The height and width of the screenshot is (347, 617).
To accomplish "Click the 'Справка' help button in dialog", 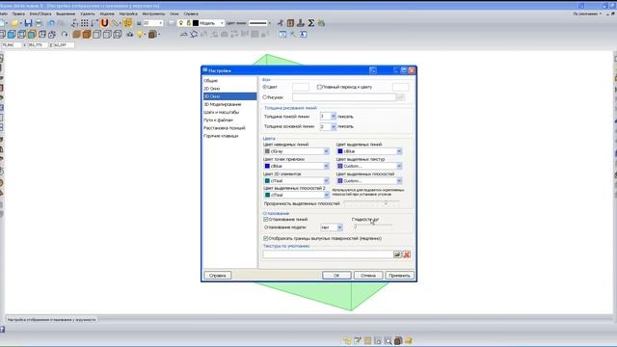I will coord(218,276).
